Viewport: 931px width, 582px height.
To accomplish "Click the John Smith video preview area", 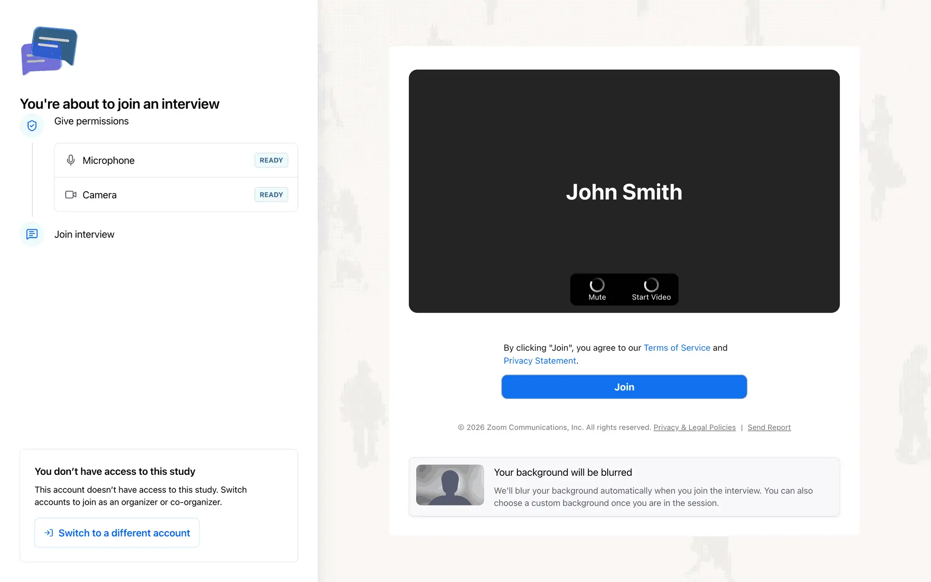I will coord(624,192).
